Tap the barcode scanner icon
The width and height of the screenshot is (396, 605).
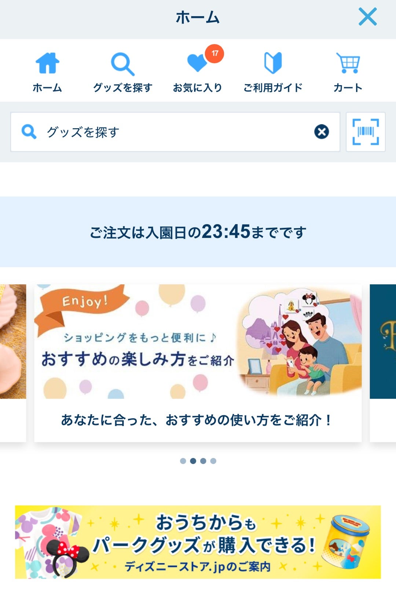pos(366,132)
